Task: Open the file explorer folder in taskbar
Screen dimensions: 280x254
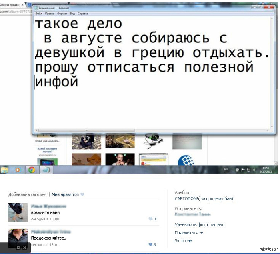Action: tap(4, 170)
